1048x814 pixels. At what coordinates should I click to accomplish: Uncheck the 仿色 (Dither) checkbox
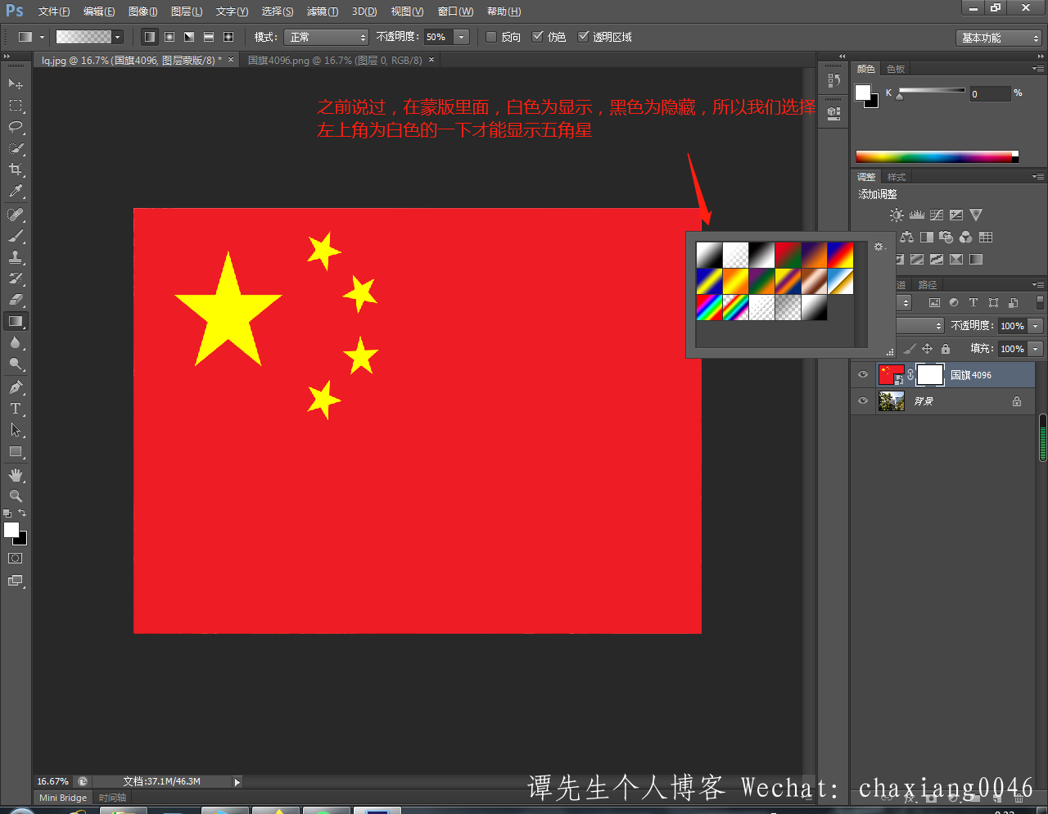538,37
